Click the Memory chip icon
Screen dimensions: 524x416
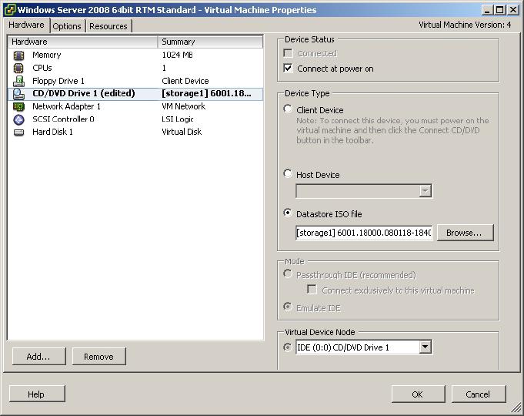[x=18, y=55]
